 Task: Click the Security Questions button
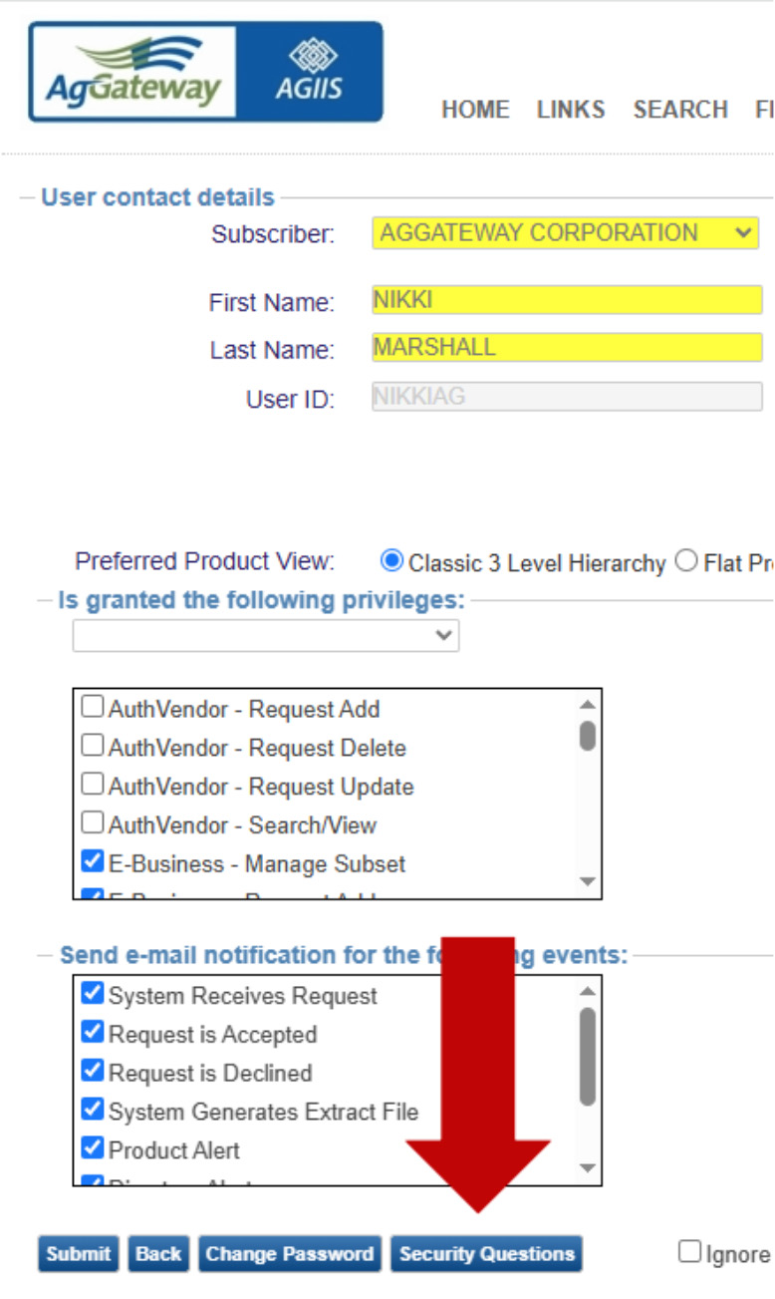486,1254
